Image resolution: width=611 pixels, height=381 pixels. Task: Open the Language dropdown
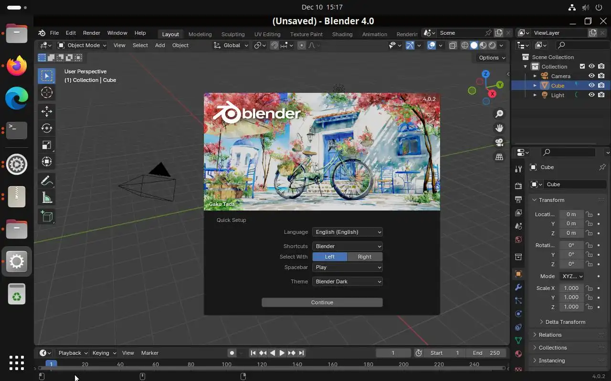pyautogui.click(x=348, y=232)
